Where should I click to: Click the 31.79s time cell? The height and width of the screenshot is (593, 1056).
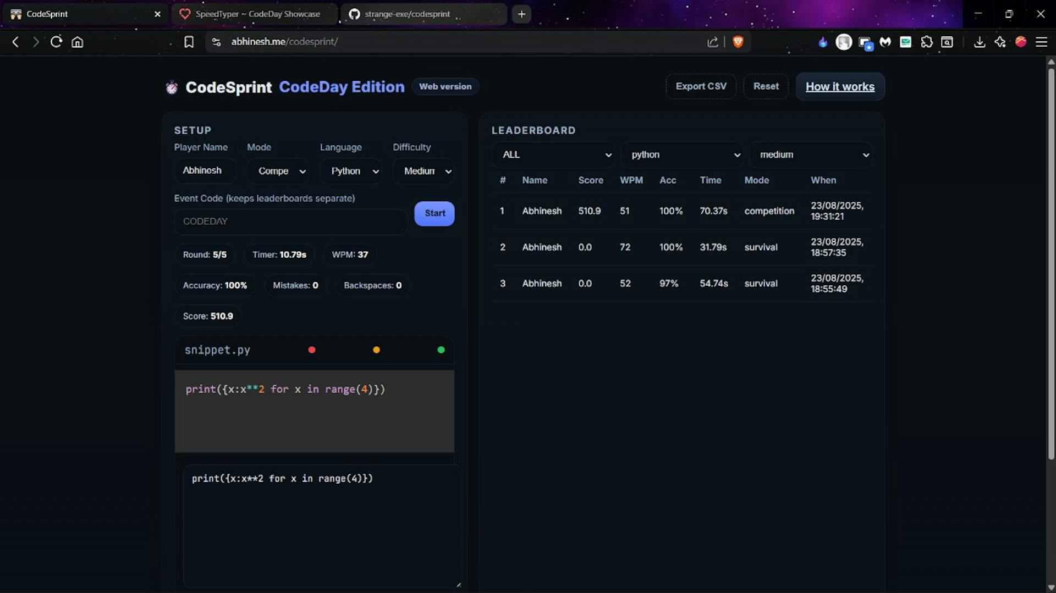pos(713,247)
